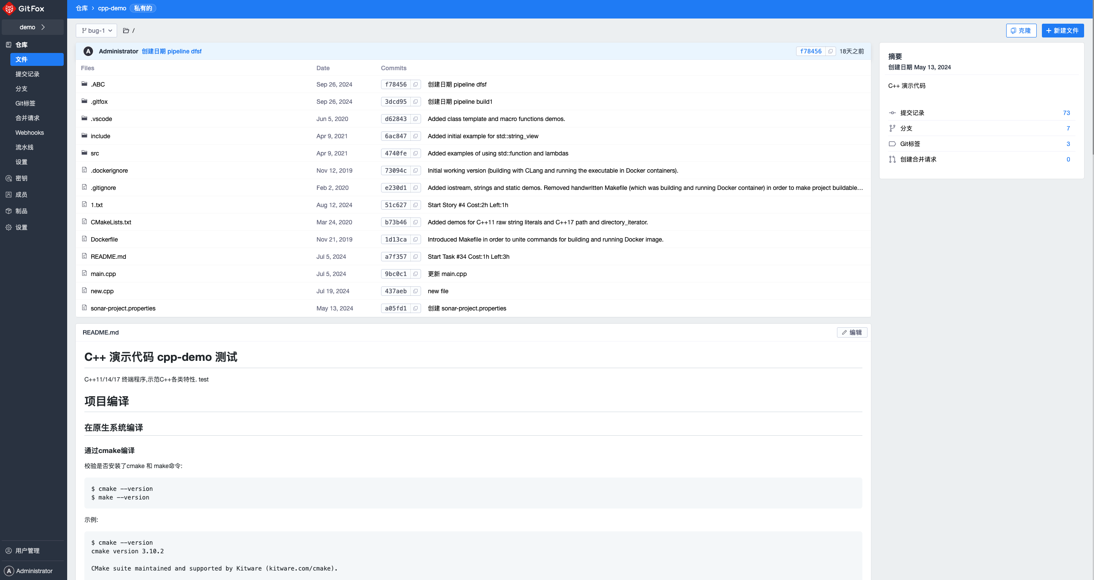Screen dimensions: 1094x580
Task: Open the 制品 artifacts sidebar section
Action: [x=21, y=211]
